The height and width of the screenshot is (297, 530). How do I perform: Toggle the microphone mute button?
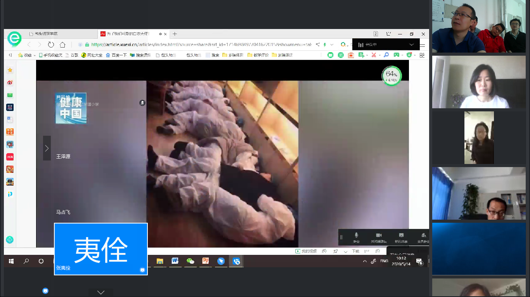coord(356,237)
